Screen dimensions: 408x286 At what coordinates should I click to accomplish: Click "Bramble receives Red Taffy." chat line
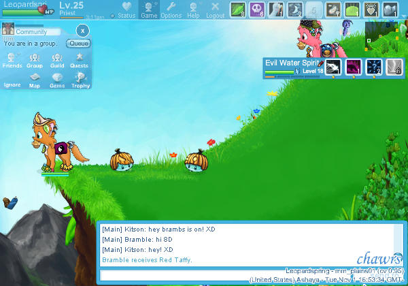pos(147,259)
